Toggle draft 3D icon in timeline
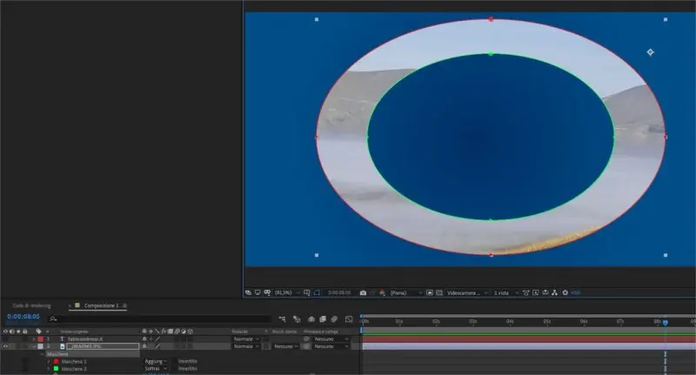This screenshot has height=375, width=696. [297, 319]
